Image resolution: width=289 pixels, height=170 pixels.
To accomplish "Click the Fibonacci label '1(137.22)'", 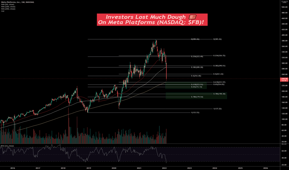I will (x=217, y=109).
